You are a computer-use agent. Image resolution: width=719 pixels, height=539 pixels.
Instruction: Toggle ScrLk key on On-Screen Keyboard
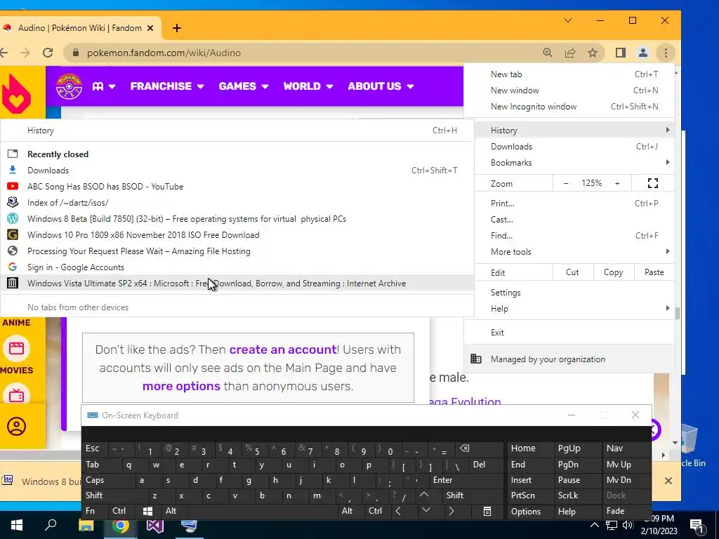pos(577,495)
